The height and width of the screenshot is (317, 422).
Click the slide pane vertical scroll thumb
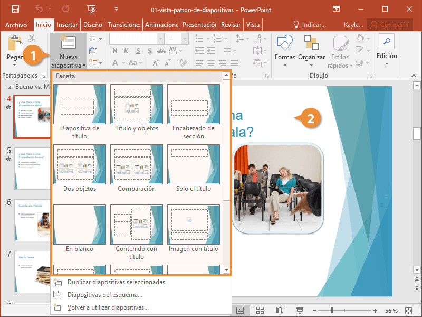pos(417,133)
